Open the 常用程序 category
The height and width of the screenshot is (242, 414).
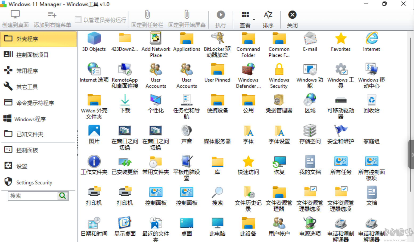coord(39,71)
